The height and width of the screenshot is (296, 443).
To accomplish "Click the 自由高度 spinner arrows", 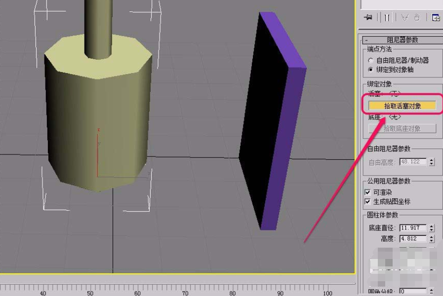I will pos(432,162).
